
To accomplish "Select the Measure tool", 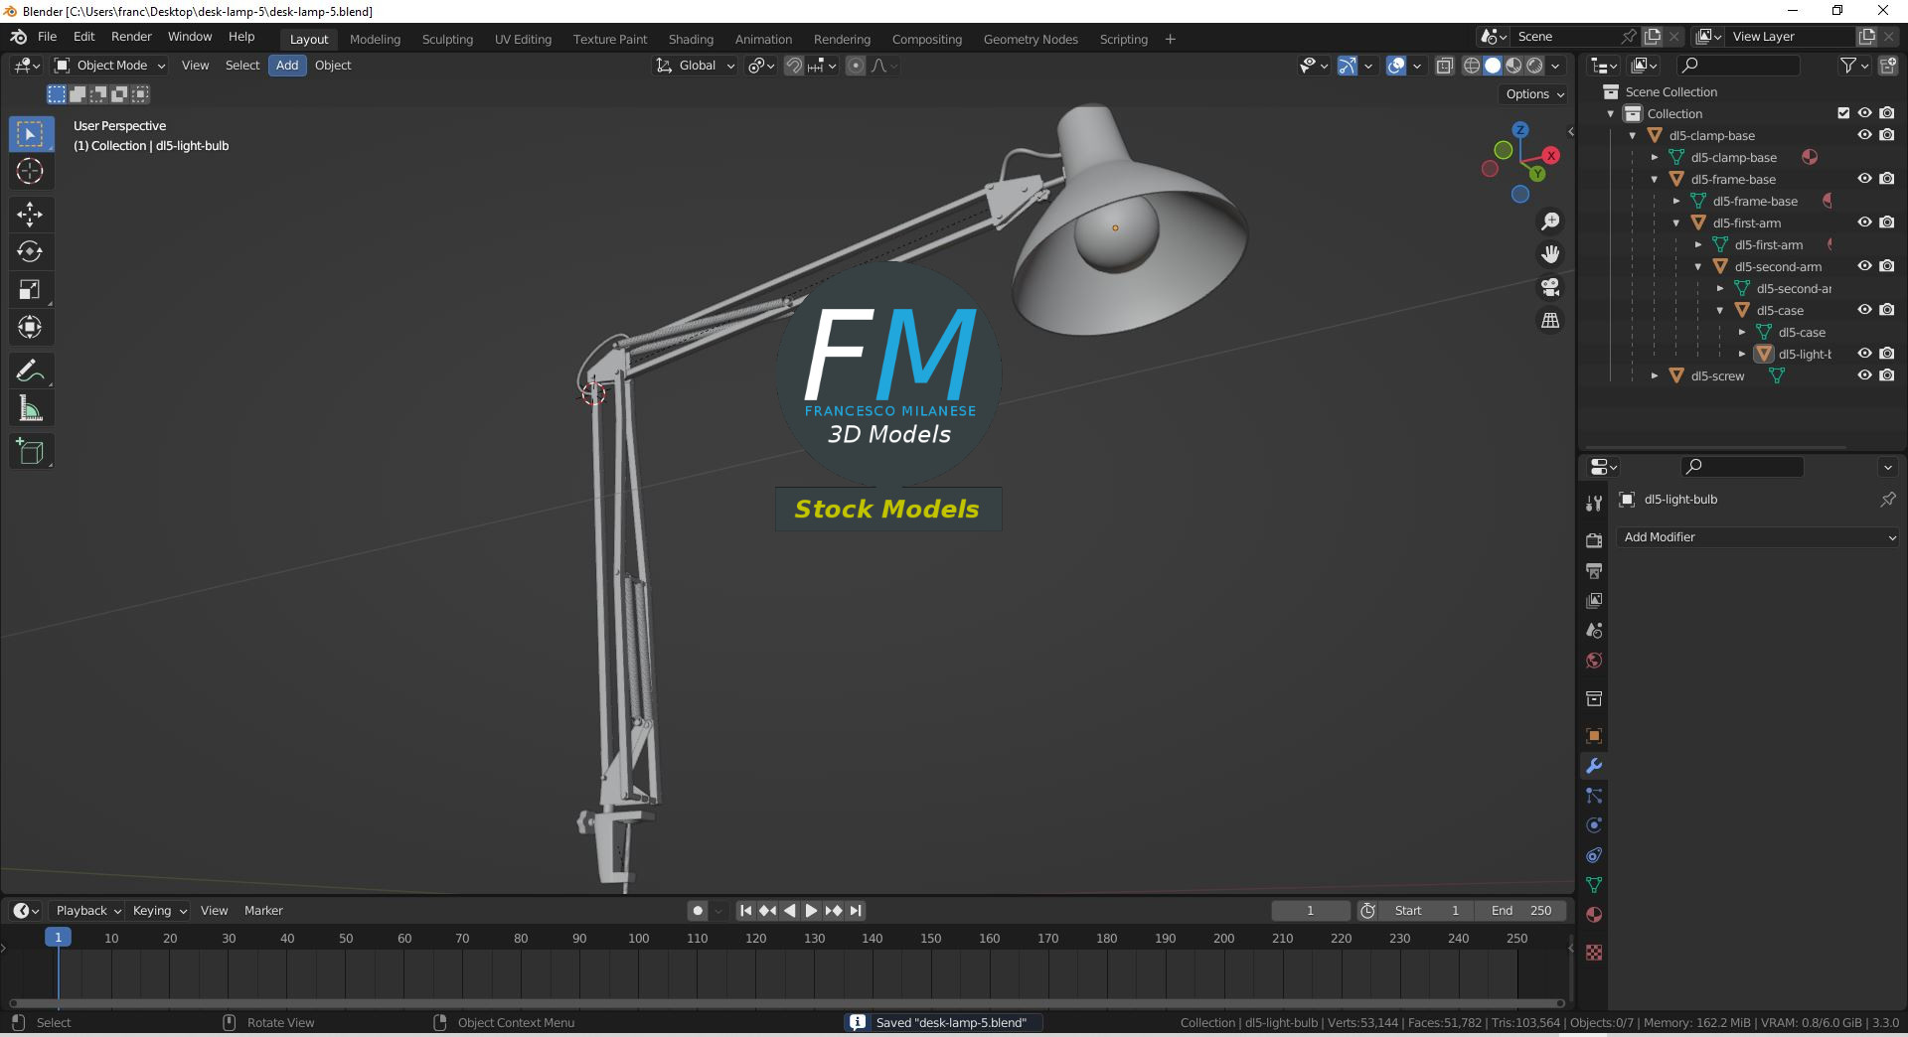I will 31,409.
